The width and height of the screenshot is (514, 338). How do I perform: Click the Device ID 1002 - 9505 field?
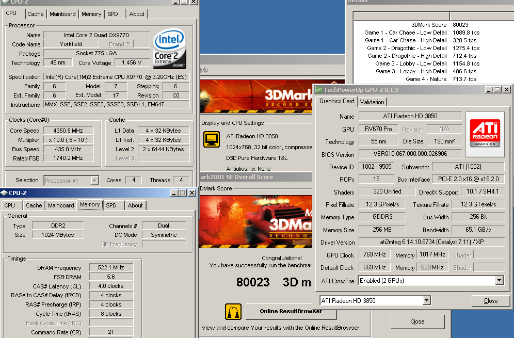tap(376, 167)
